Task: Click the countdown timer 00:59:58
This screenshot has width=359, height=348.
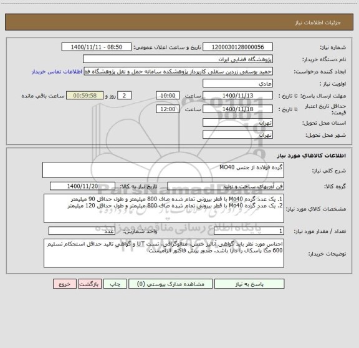Action: point(85,96)
